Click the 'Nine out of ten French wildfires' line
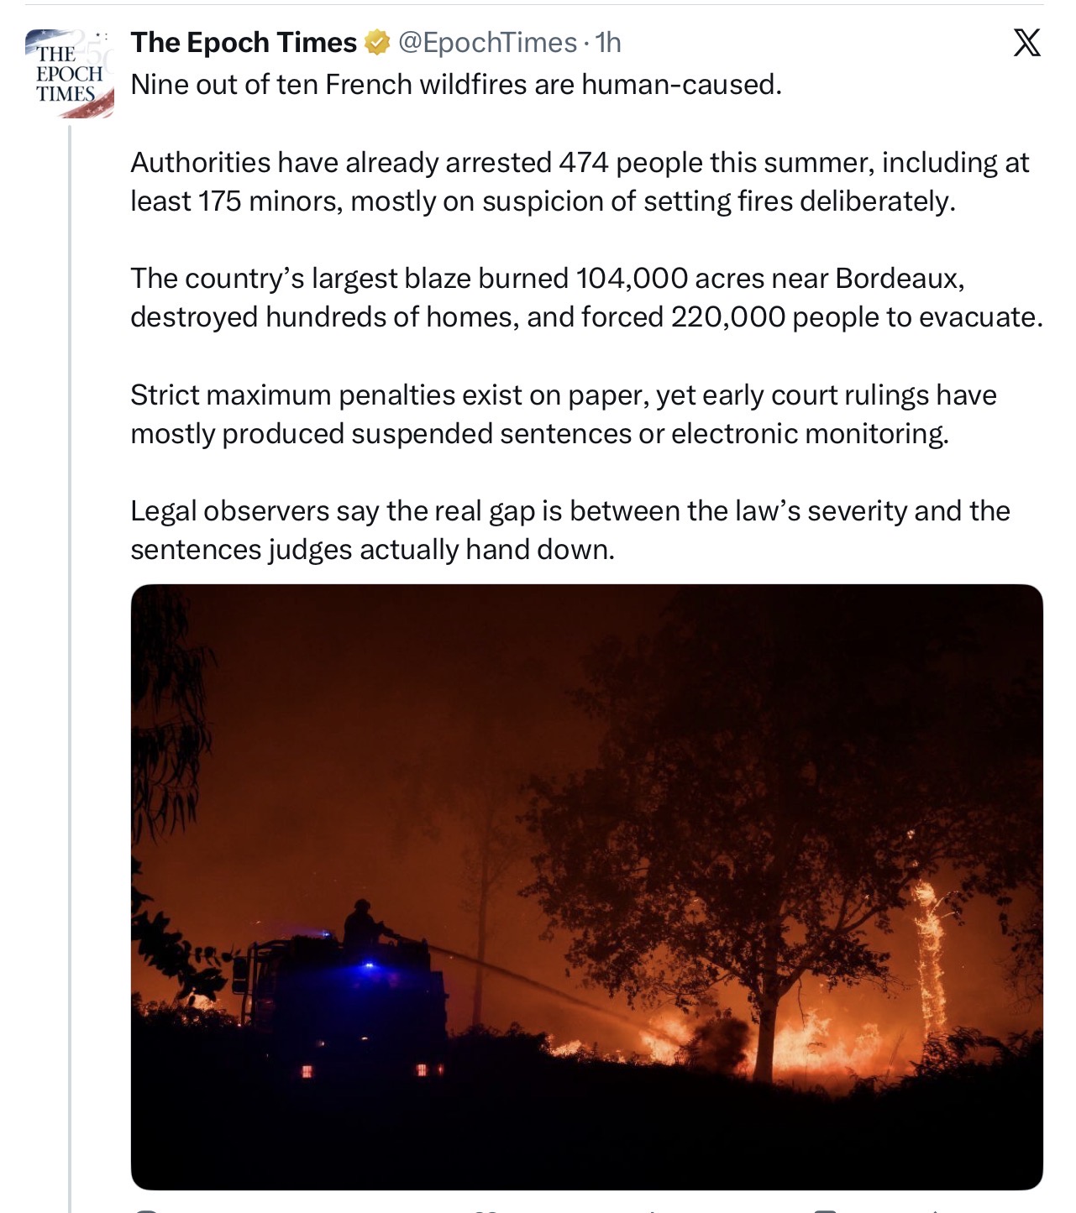This screenshot has height=1213, width=1076. [456, 85]
